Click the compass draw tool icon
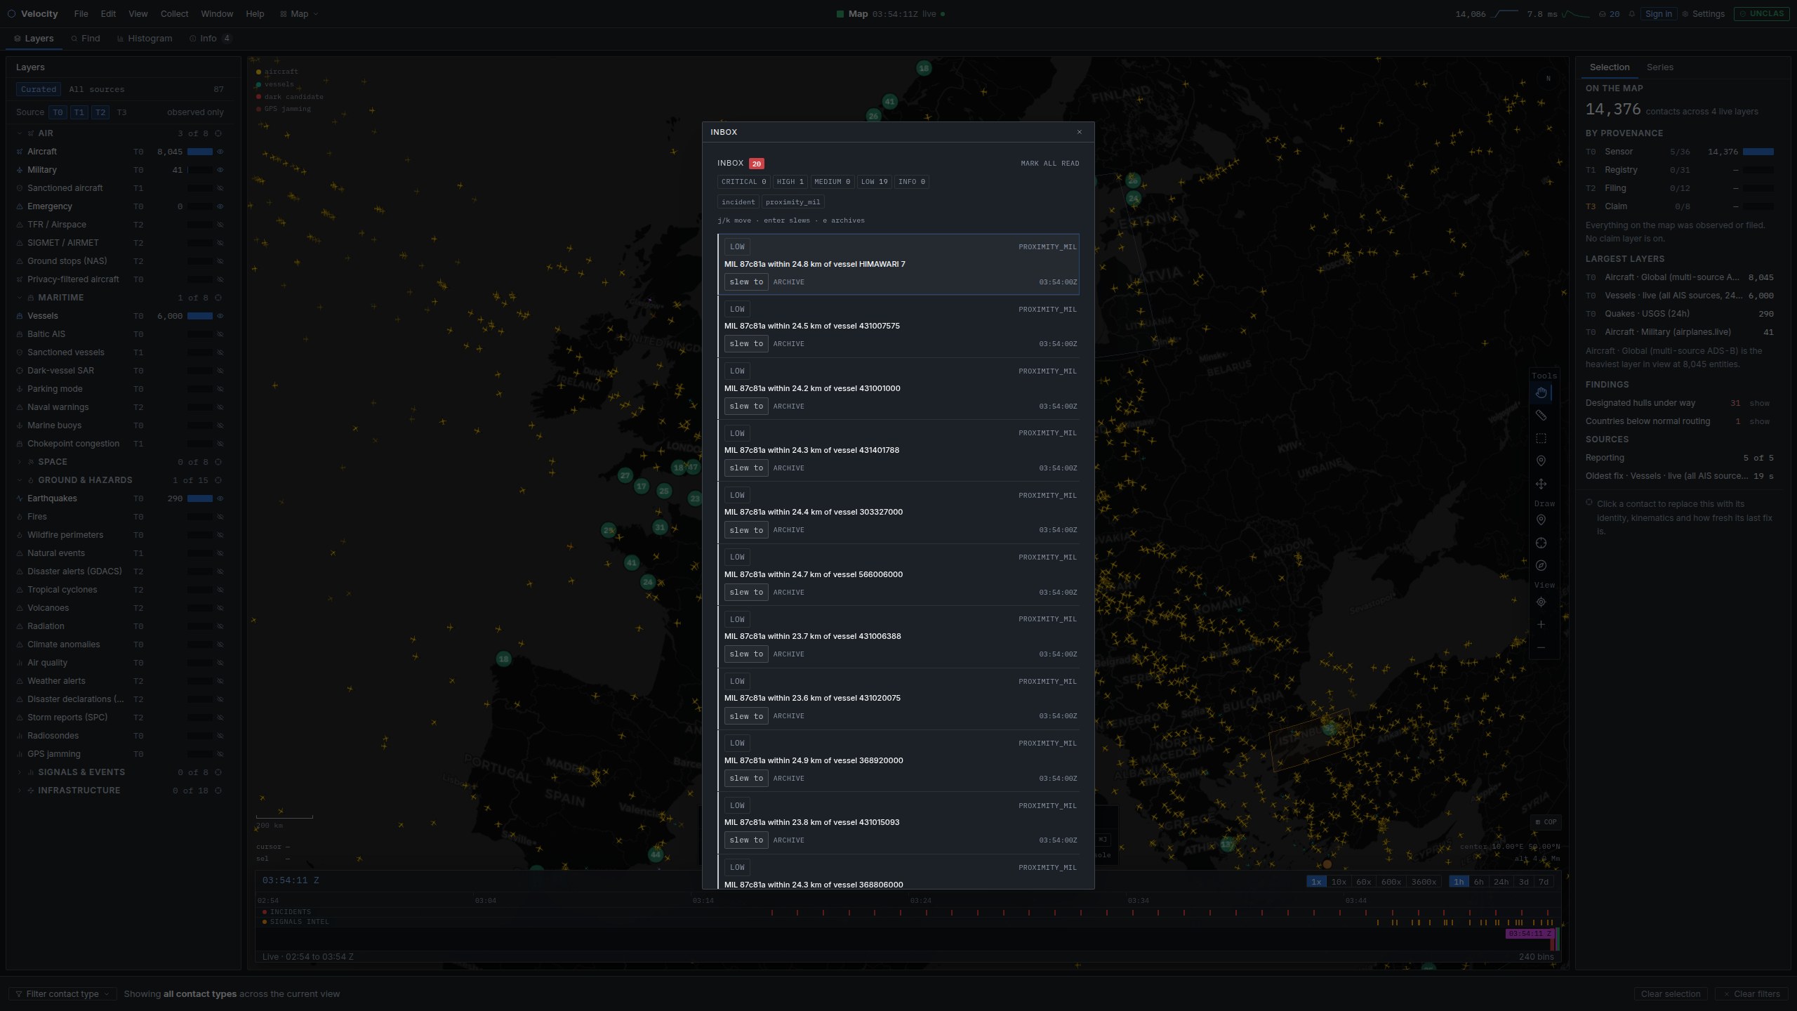This screenshot has width=1797, height=1011. point(1541,565)
